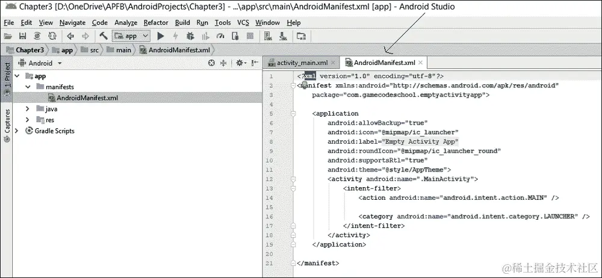Click the Sync Project with Gradle icon
This screenshot has height=278, width=602.
coord(52,36)
